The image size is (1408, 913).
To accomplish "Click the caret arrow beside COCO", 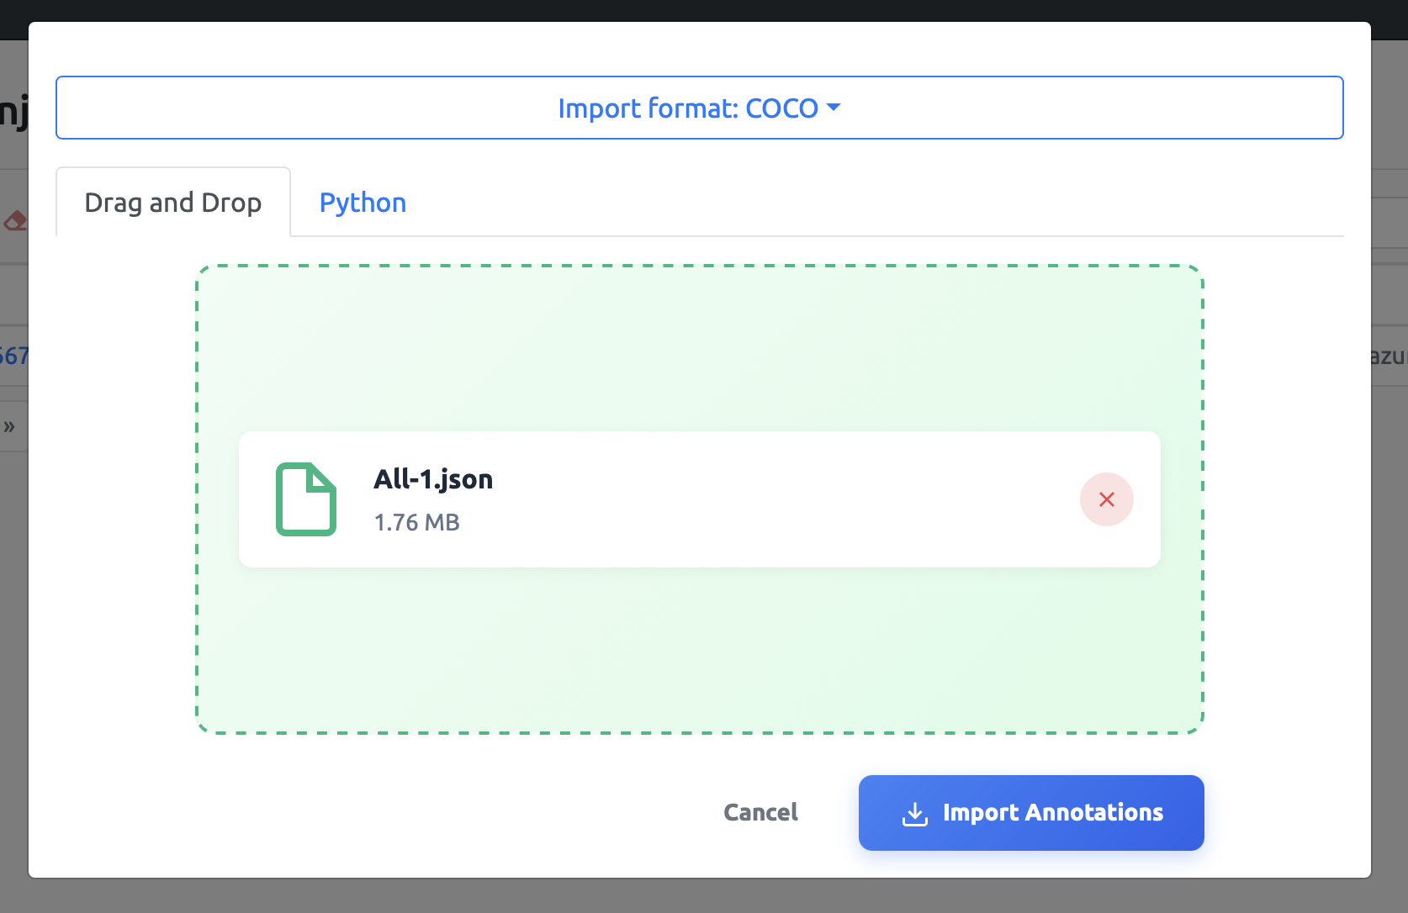I will coord(834,108).
